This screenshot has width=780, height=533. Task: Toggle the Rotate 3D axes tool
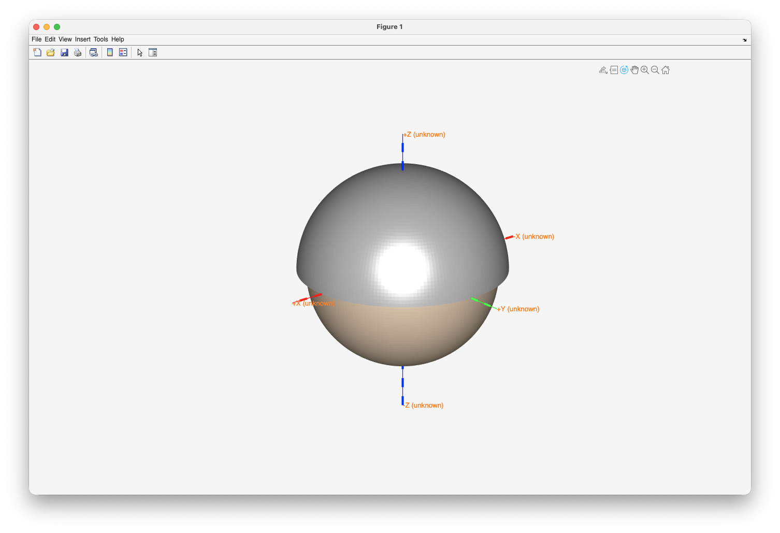click(624, 70)
